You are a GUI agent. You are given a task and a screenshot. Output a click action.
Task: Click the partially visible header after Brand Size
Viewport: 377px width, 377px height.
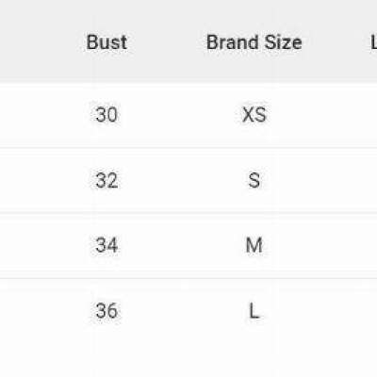(373, 42)
